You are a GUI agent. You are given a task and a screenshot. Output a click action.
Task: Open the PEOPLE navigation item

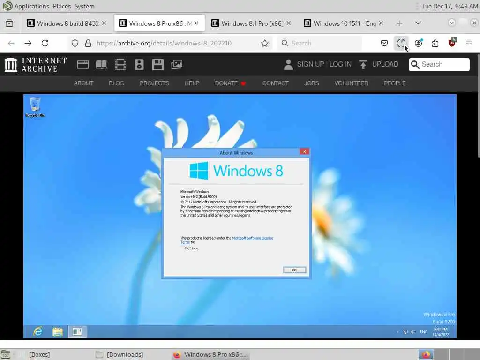click(395, 83)
